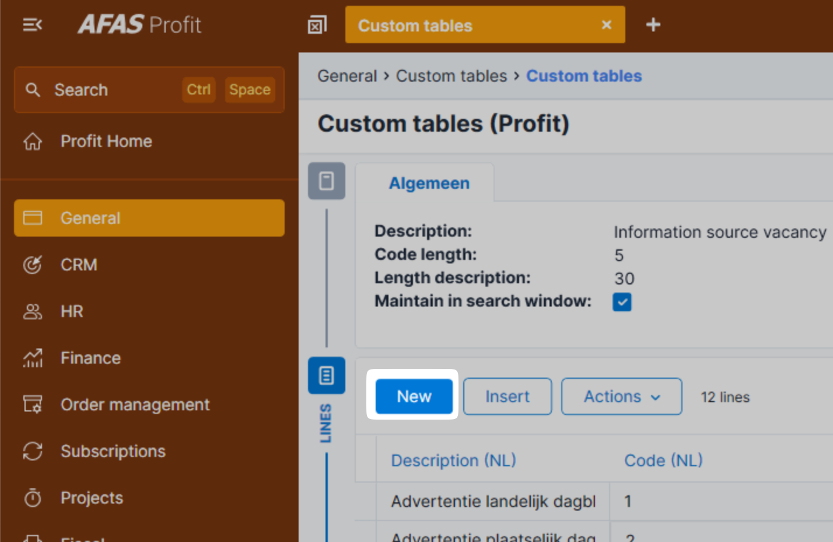Open a new tab with plus icon
Screen dimensions: 833x542
pyautogui.click(x=653, y=25)
